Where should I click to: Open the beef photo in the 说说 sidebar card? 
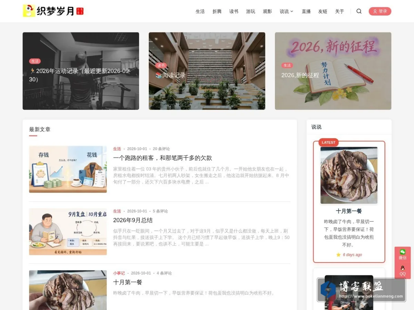point(349,175)
